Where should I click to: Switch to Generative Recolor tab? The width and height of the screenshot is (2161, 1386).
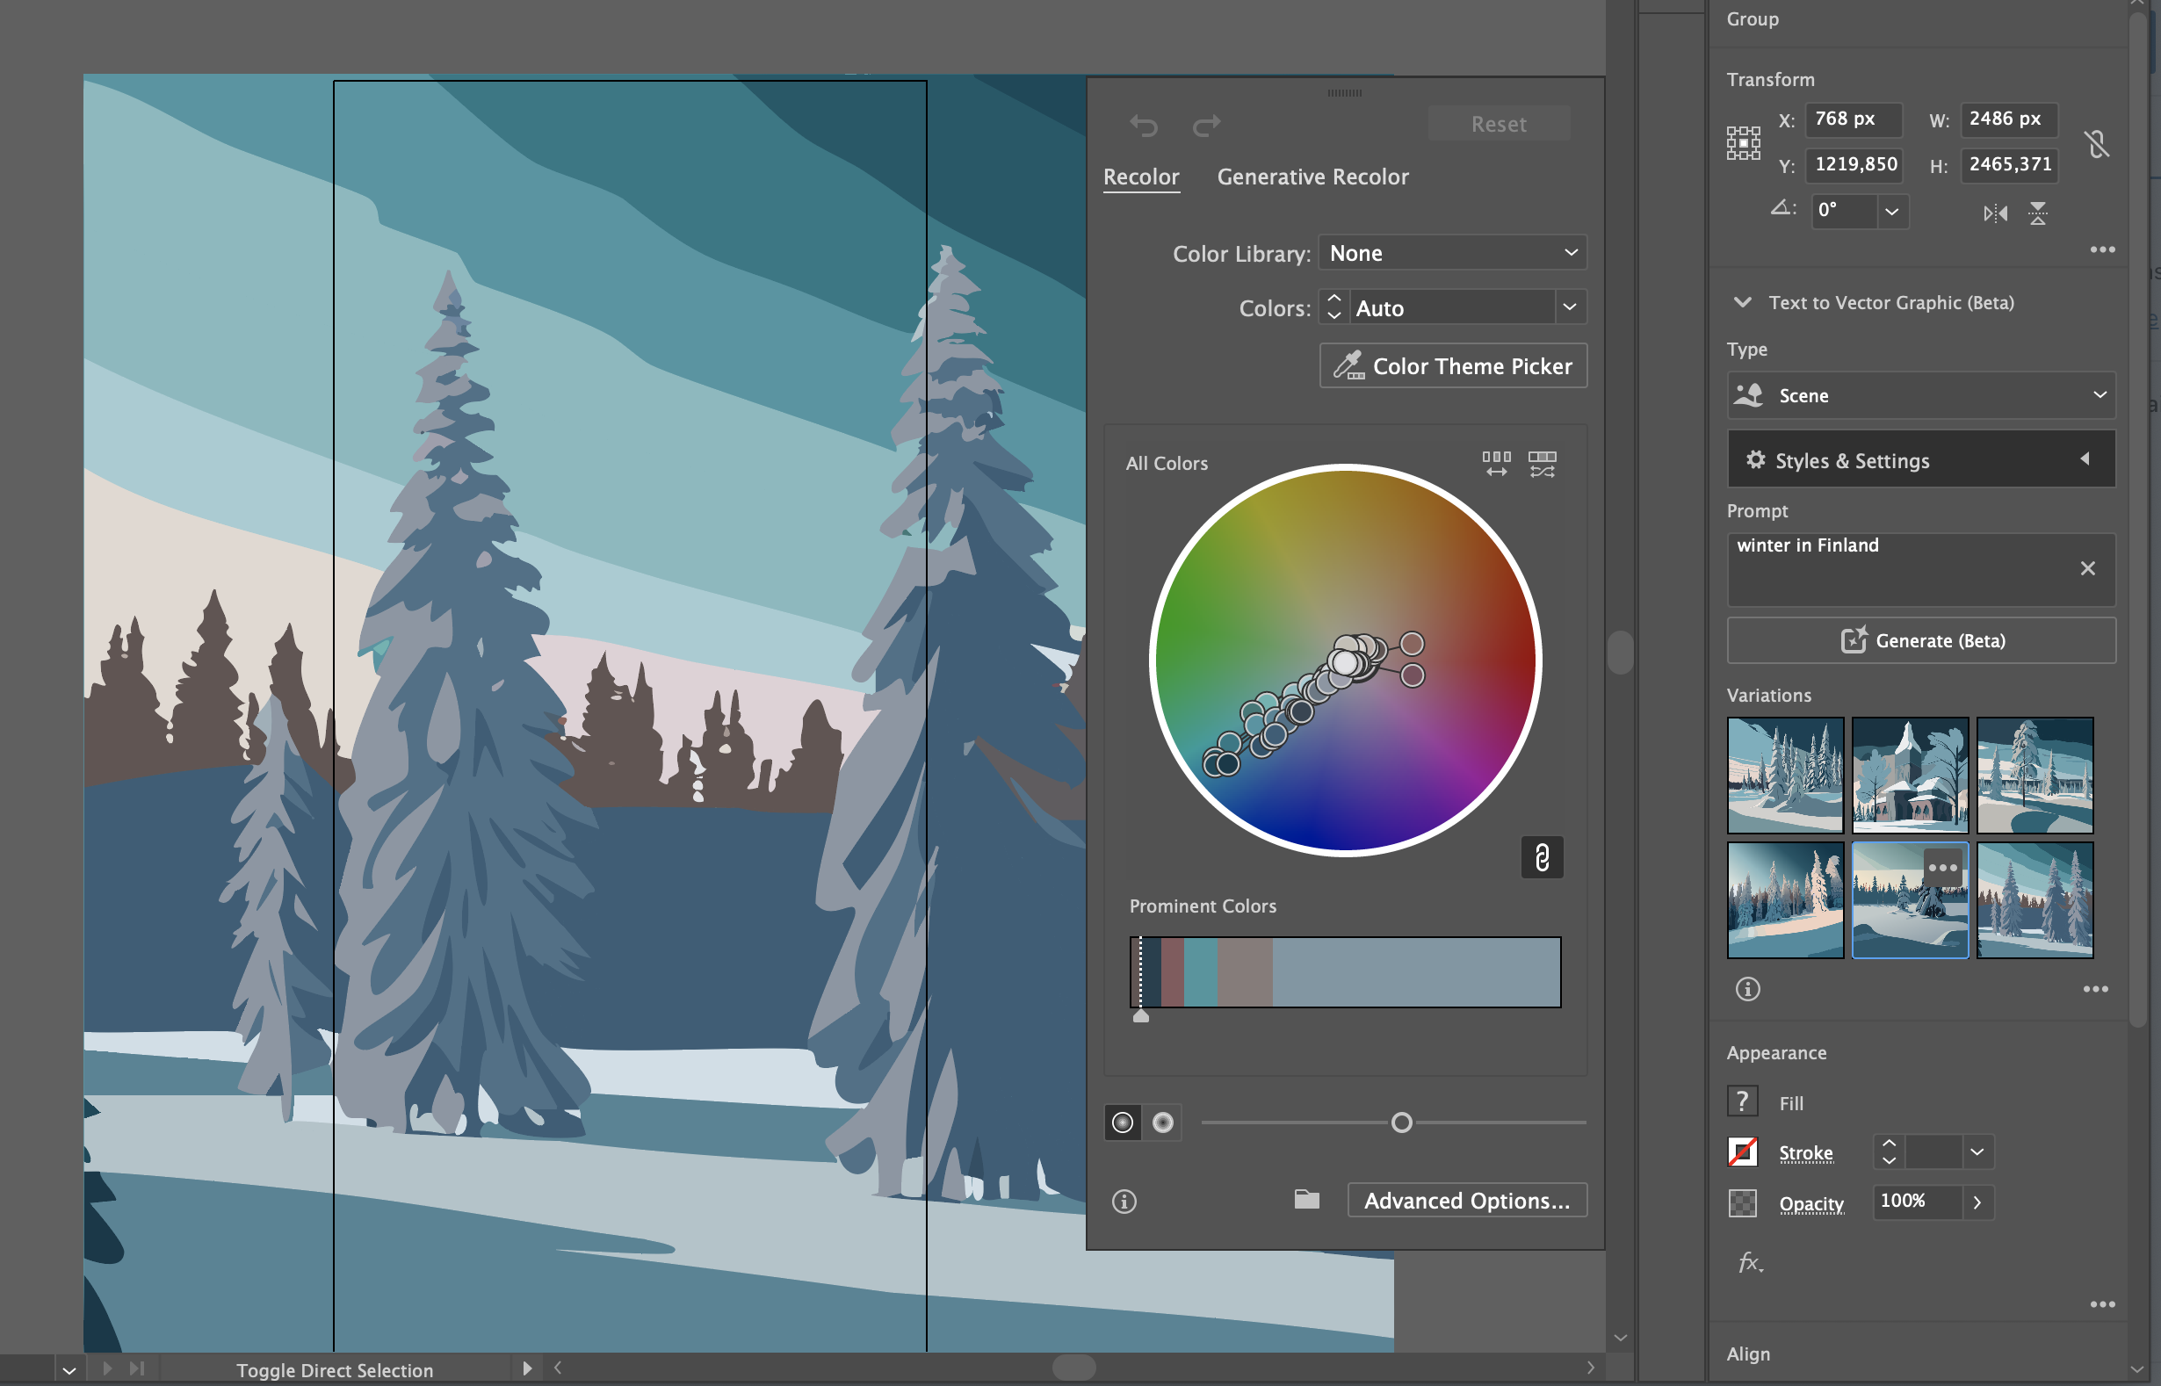tap(1312, 177)
